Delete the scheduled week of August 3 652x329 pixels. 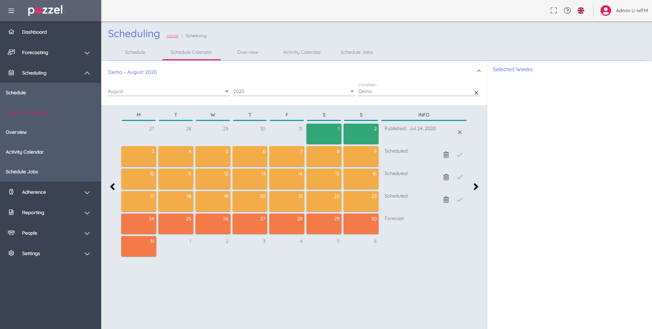[x=446, y=155]
